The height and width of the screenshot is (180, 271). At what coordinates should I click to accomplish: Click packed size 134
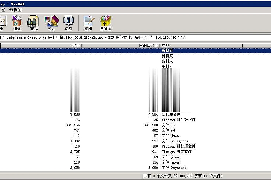[x=155, y=162]
